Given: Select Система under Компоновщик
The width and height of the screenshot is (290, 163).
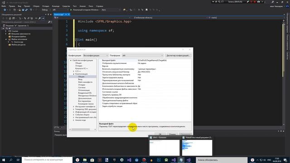Looking at the screenshot, I should [x=82, y=87].
